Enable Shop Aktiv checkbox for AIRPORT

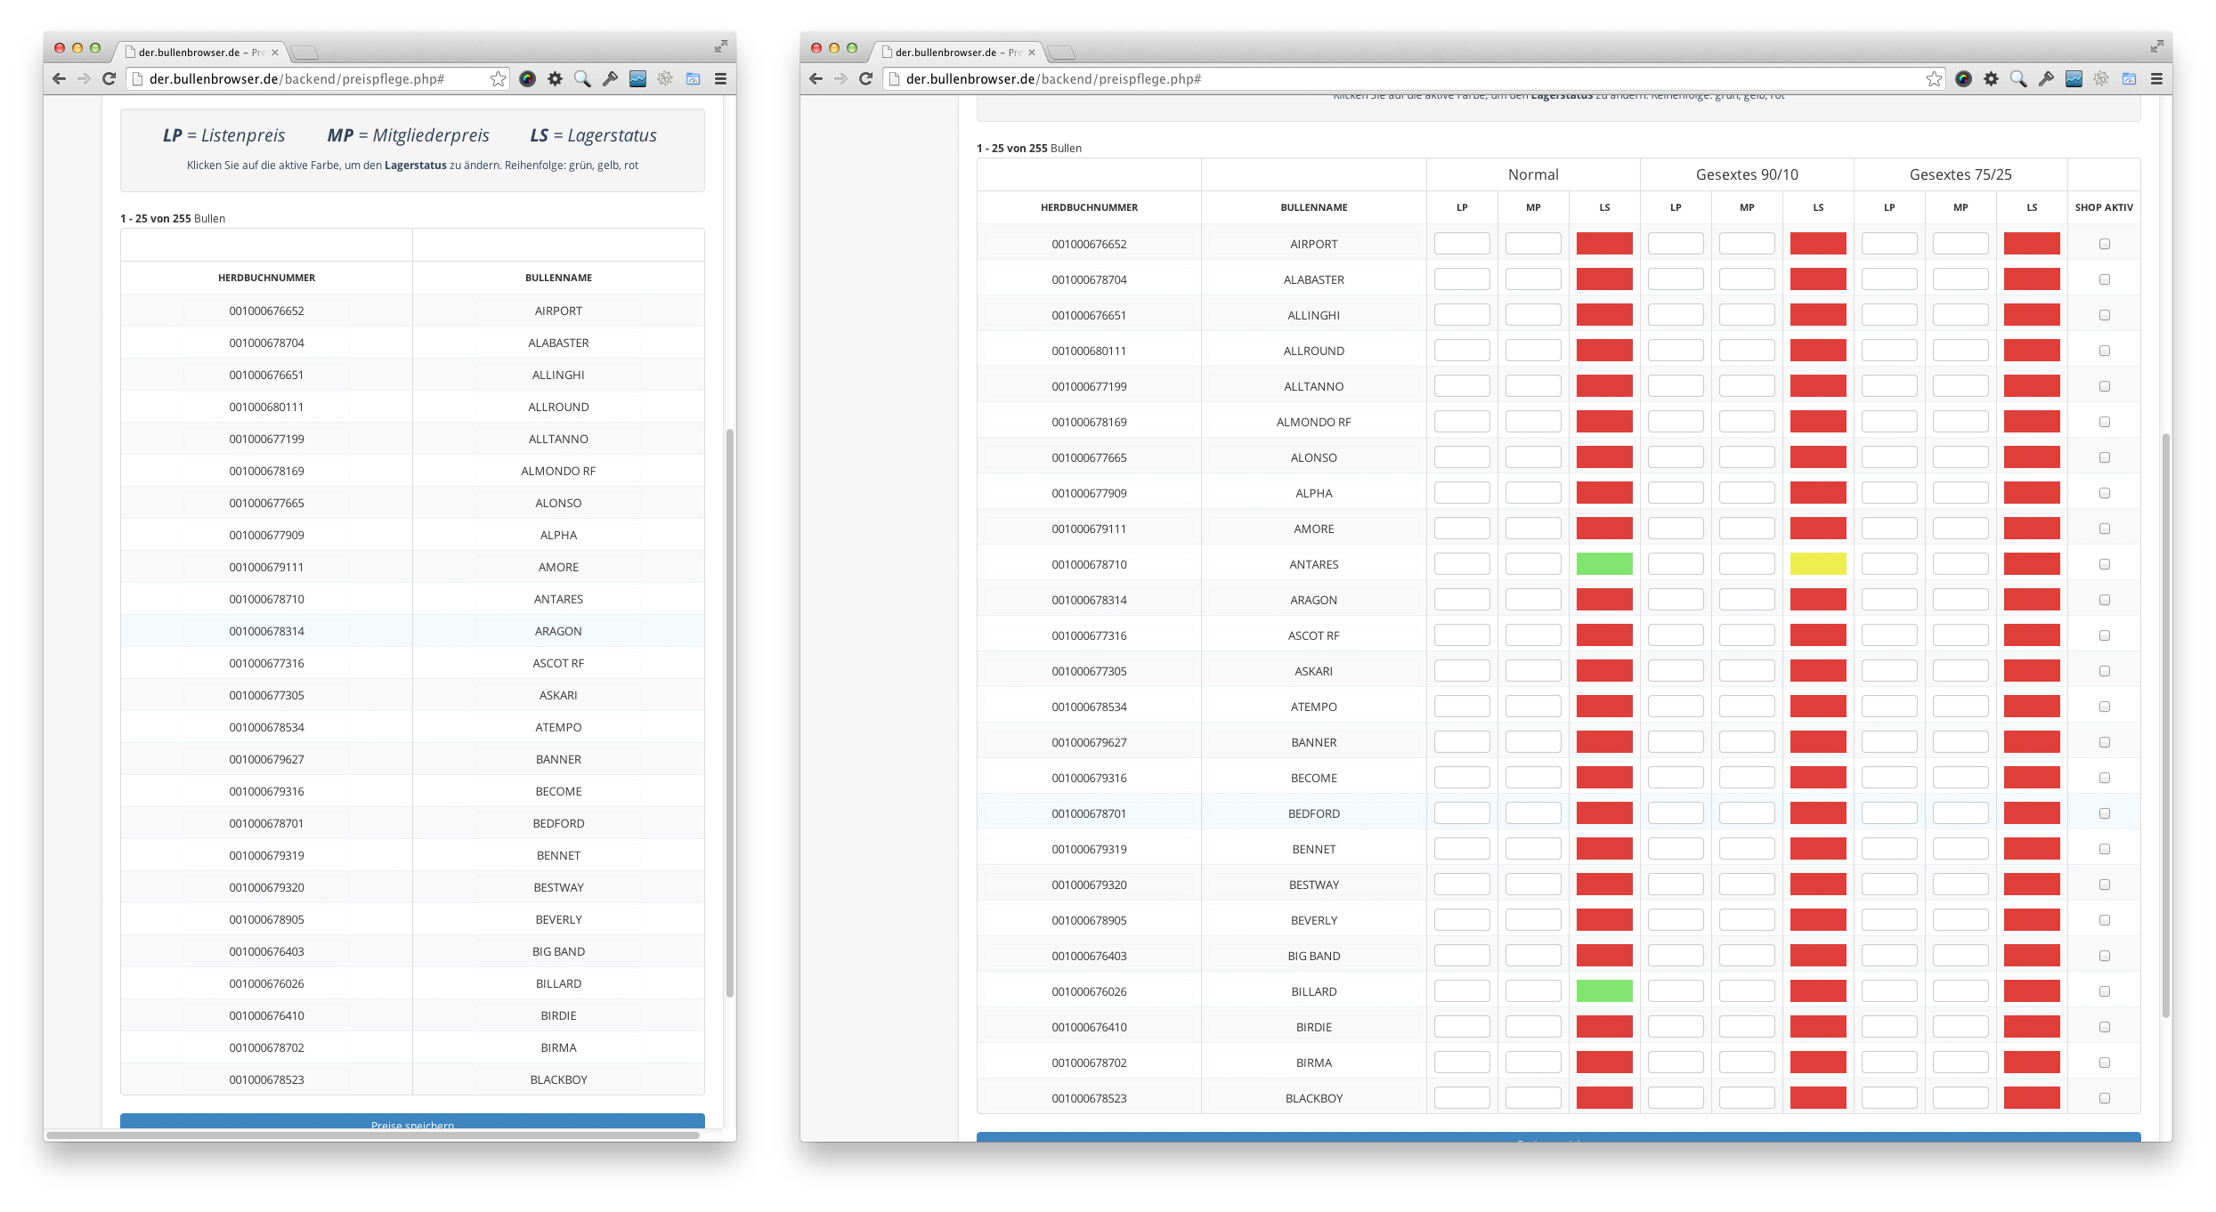[x=2104, y=244]
